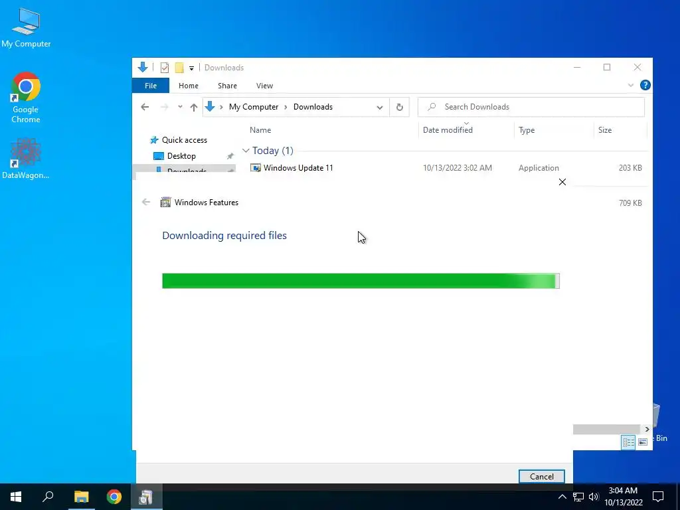Image resolution: width=680 pixels, height=510 pixels.
Task: Click back arrow in Windows Features dialog
Action: click(145, 202)
